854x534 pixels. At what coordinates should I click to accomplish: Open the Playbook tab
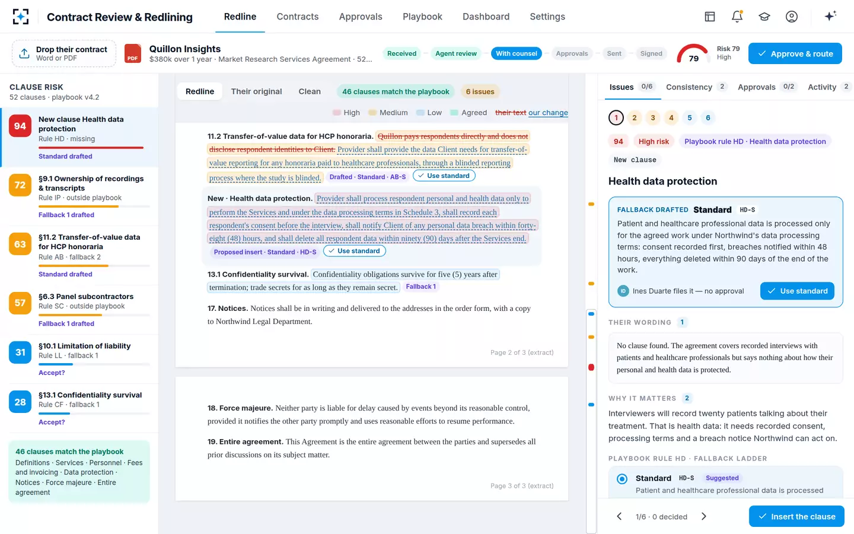[422, 17]
